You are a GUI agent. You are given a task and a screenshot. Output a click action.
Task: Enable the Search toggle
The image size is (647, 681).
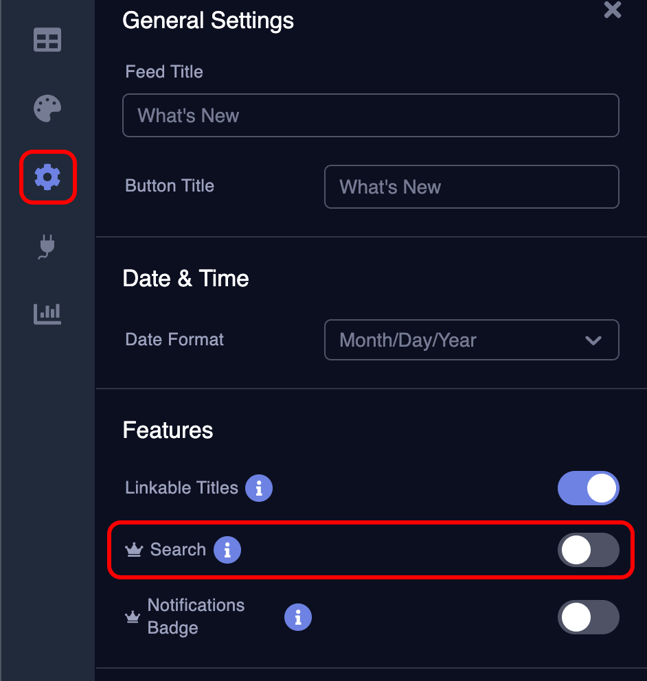(589, 550)
